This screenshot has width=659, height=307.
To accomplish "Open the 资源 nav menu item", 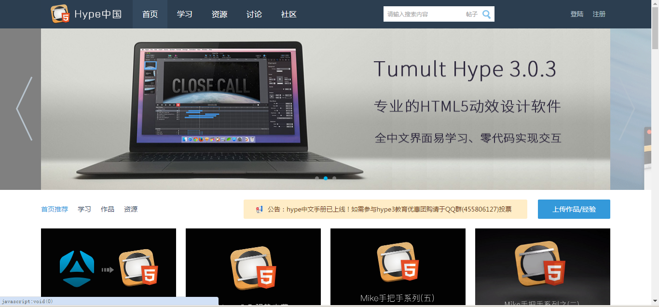I will [x=220, y=14].
